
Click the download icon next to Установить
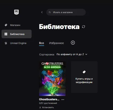pos(40,107)
